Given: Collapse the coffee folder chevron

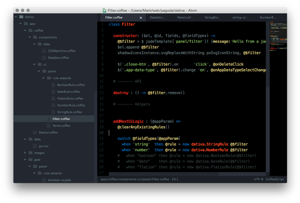Looking at the screenshot, I should (x=25, y=30).
